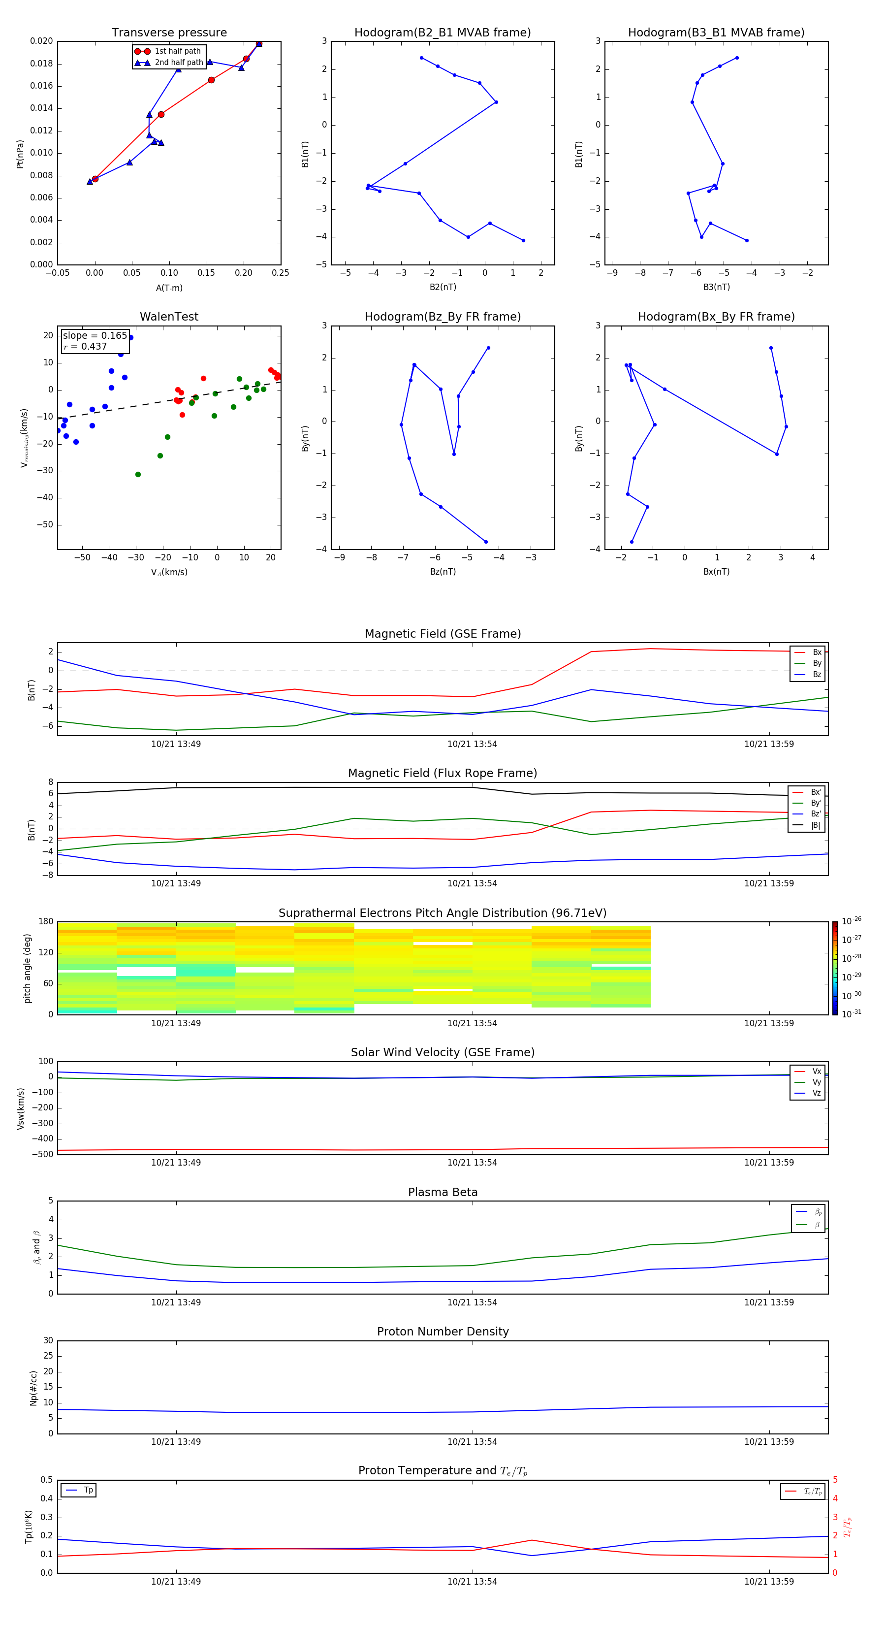
Task: Click the 'Hodogram(B2_B1 MVAB frame)' title
Action: pos(443,33)
